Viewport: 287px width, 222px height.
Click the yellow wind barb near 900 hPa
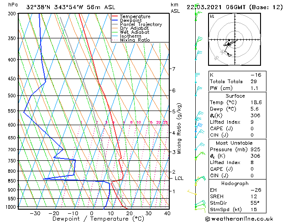pyautogui.click(x=192, y=192)
